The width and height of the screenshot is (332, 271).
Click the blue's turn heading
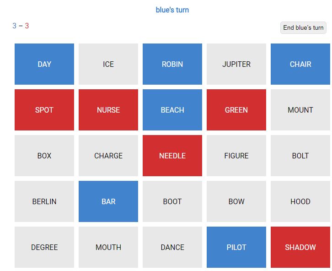[172, 10]
